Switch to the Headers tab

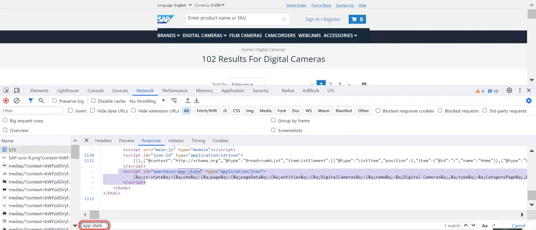pos(103,141)
